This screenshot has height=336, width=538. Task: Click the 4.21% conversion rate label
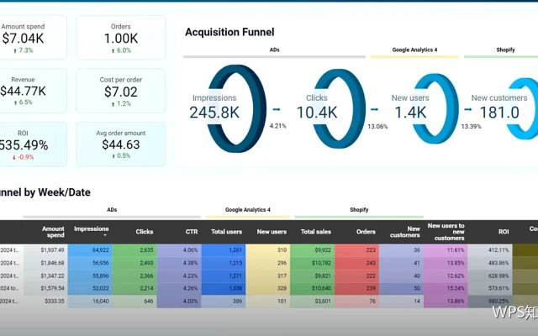click(x=277, y=126)
